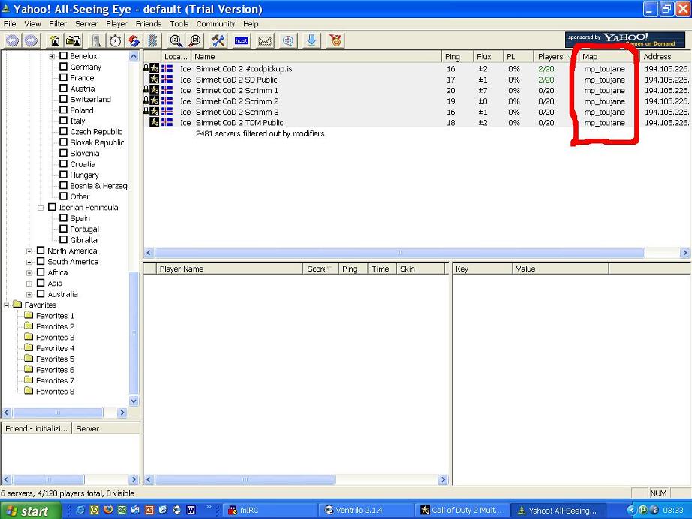
Task: Click the traffic light toolbar icon
Action: click(x=152, y=41)
